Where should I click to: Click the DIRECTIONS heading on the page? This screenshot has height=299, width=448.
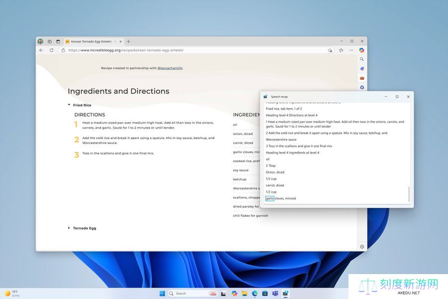point(90,115)
